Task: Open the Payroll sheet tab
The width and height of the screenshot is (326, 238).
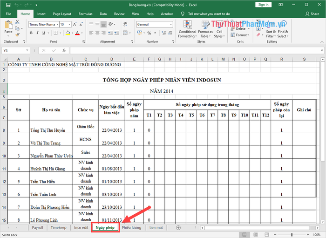Action: pos(37,228)
